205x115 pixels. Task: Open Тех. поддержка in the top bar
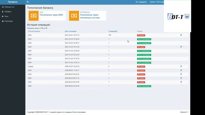(x=141, y=2)
